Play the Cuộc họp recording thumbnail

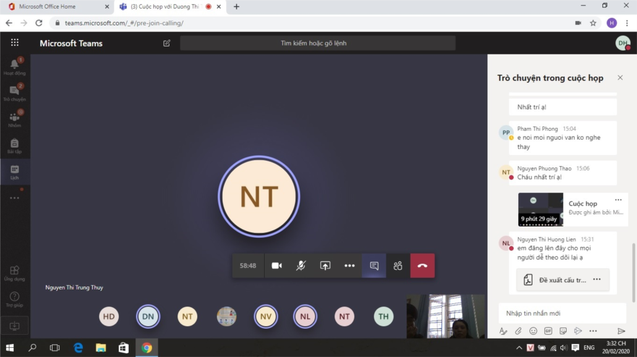pos(540,209)
